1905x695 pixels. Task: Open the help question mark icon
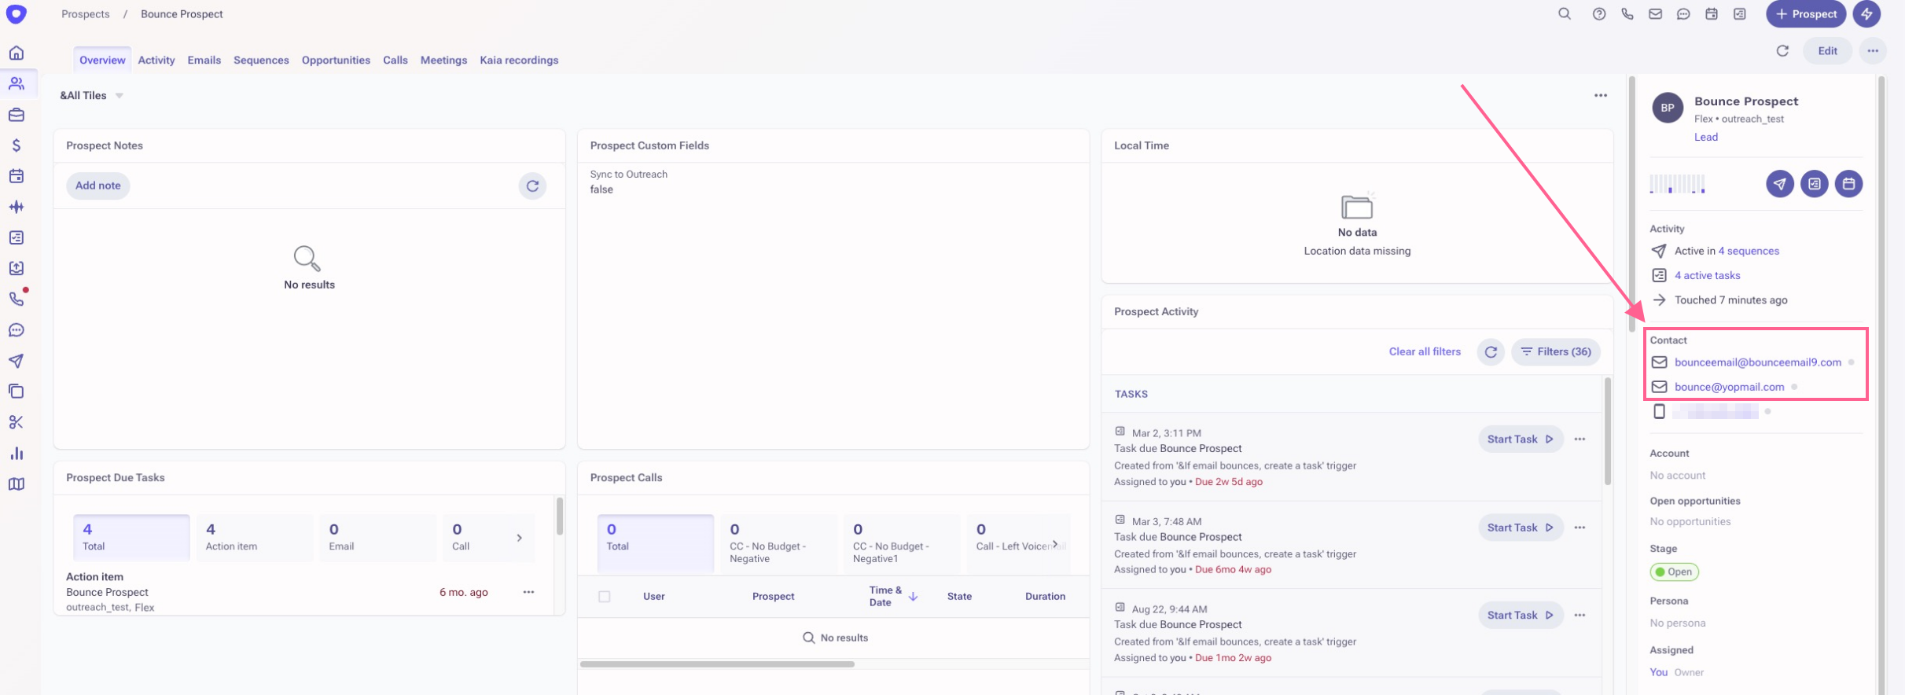point(1599,14)
